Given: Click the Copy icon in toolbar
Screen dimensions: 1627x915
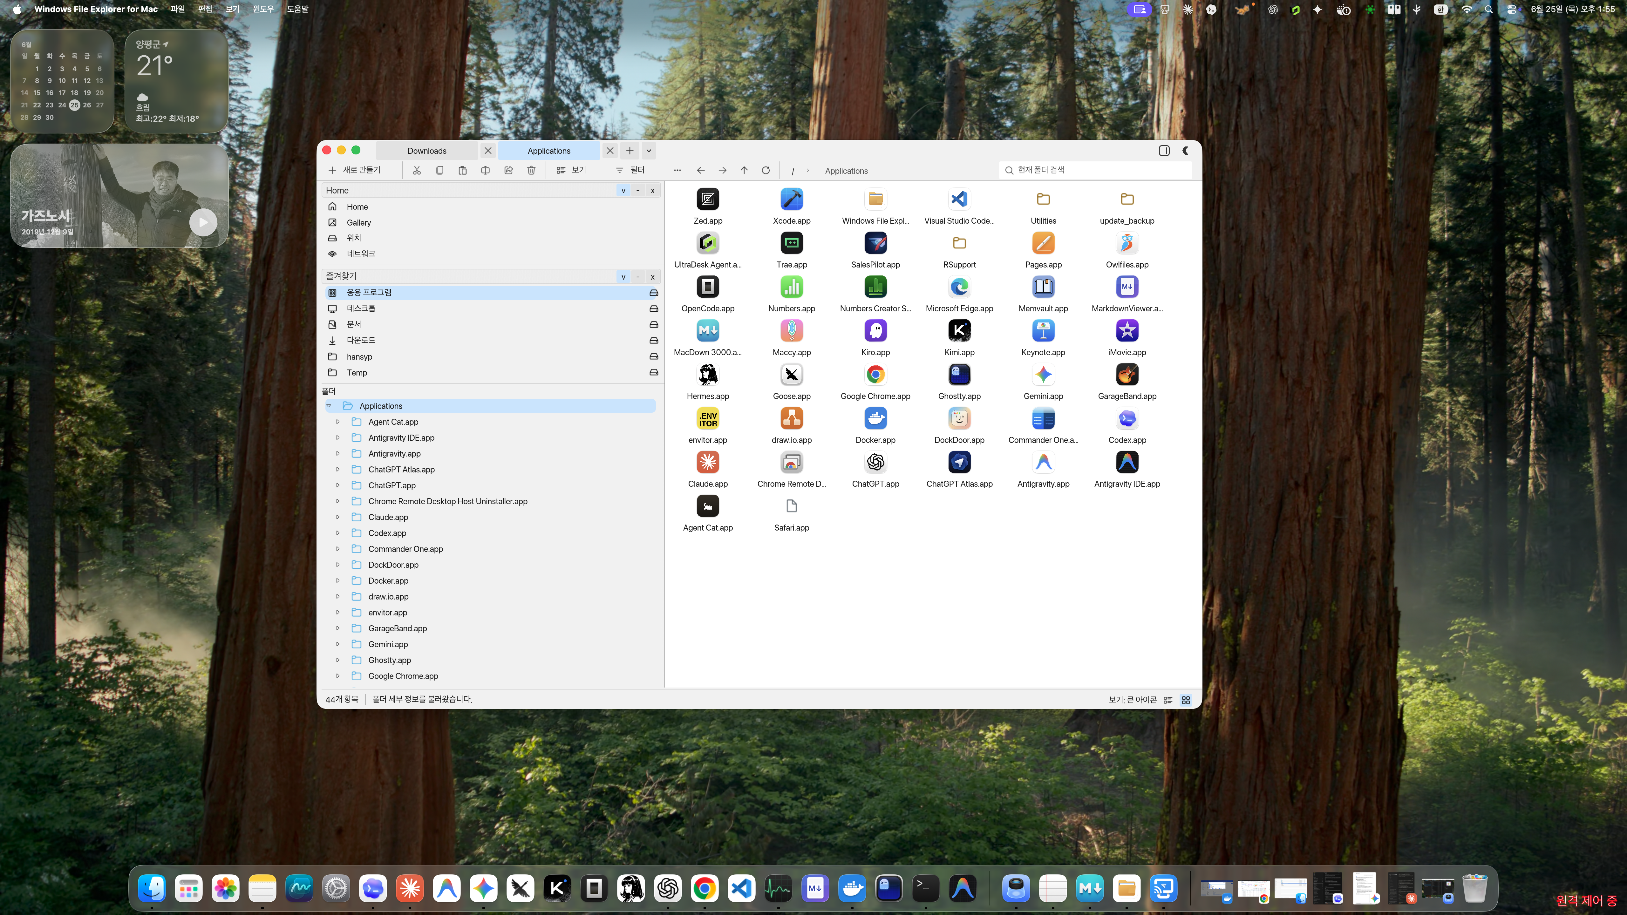Looking at the screenshot, I should point(439,170).
